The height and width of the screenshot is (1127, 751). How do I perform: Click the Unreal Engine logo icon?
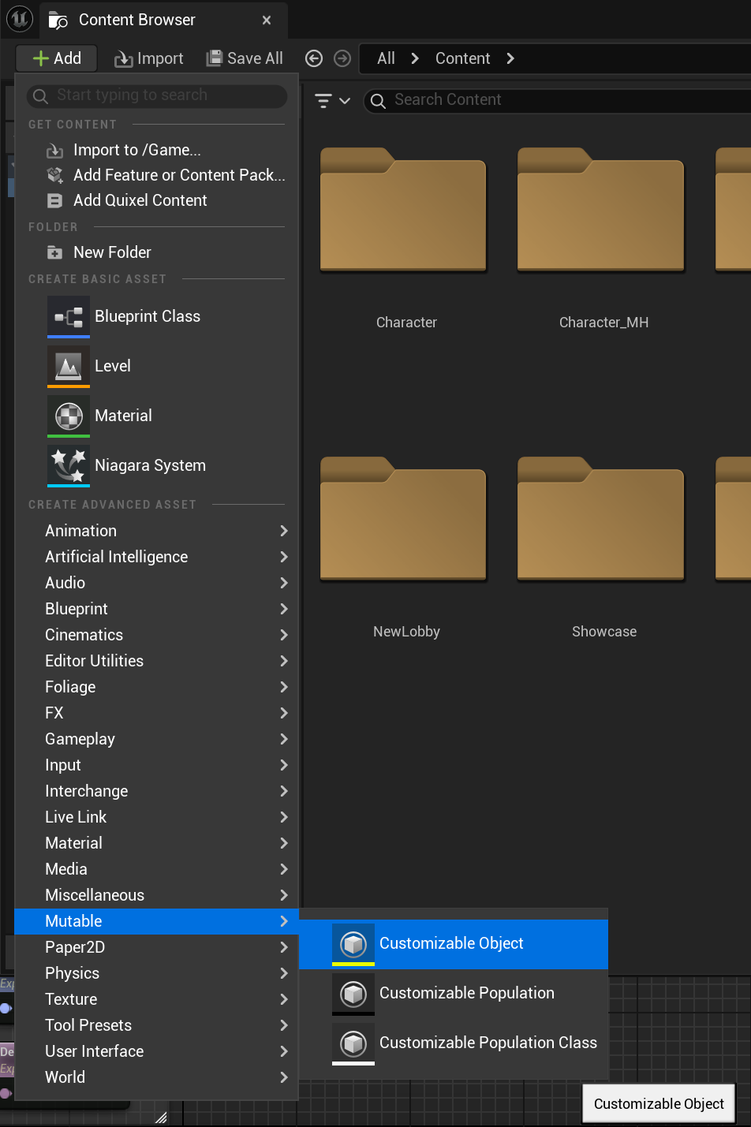coord(19,19)
